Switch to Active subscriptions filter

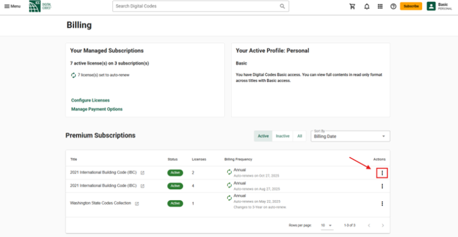(x=263, y=136)
